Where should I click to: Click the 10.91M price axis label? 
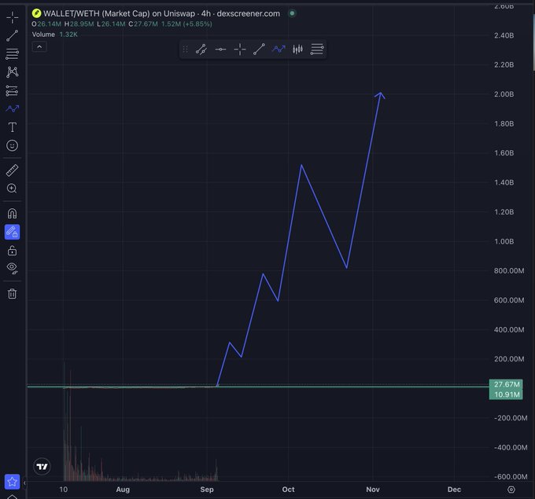pos(507,394)
